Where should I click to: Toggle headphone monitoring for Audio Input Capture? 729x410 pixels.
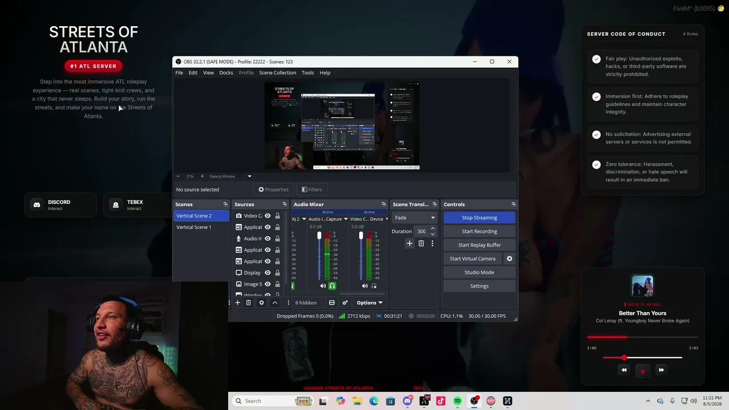click(x=332, y=286)
